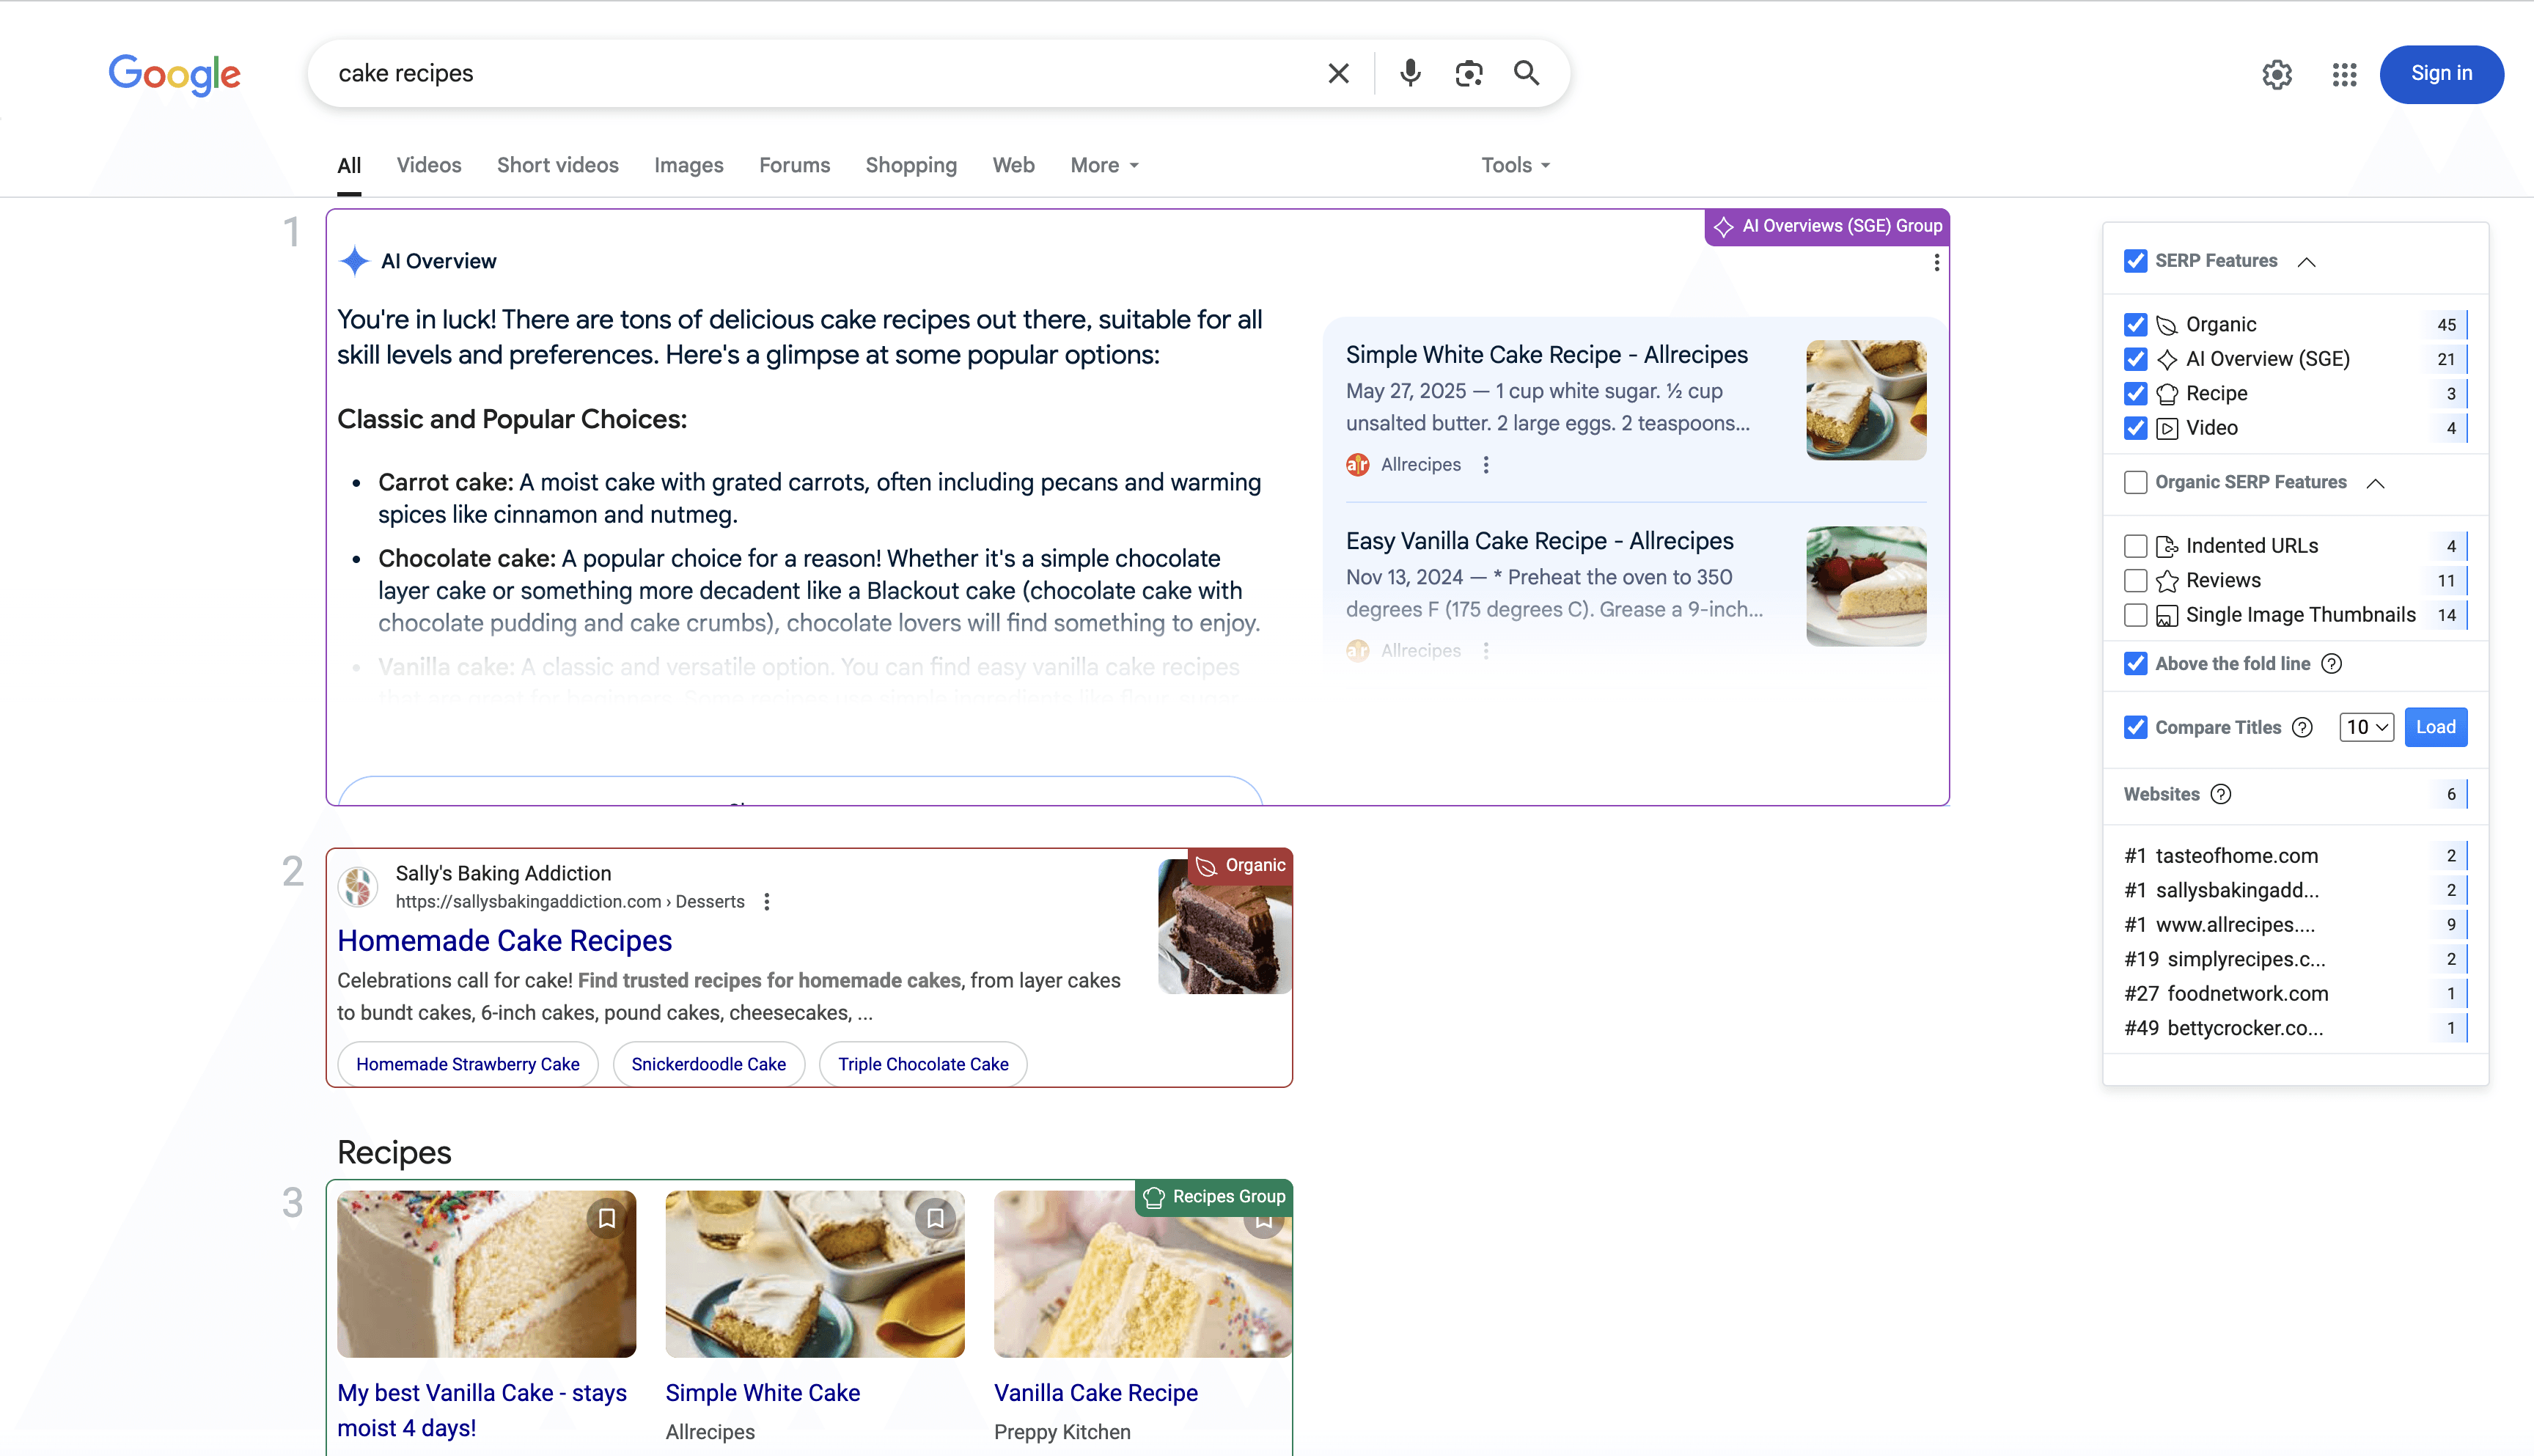Open the Compare Titles count dropdown

[x=2365, y=727]
